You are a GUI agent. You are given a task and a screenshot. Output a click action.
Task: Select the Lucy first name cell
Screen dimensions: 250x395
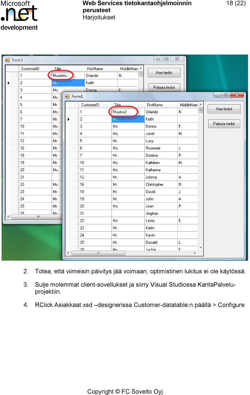click(x=161, y=141)
